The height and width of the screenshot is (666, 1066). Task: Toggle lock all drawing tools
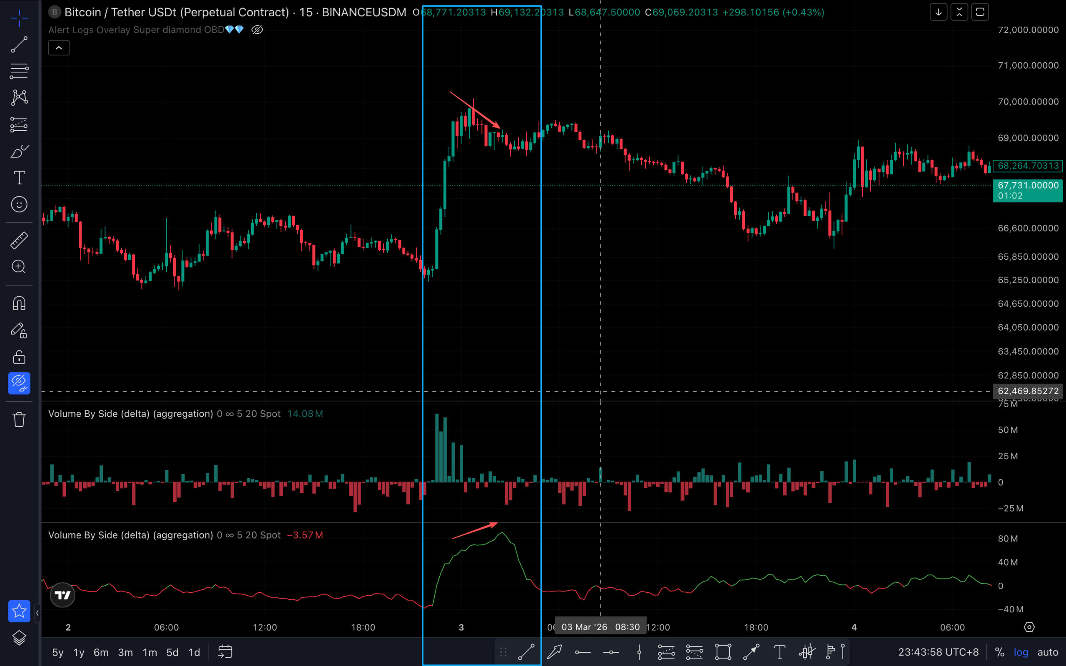[x=19, y=357]
